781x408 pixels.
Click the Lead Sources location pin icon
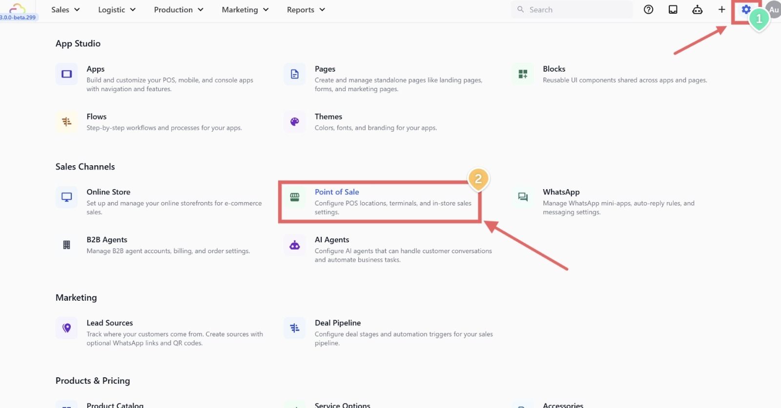click(66, 328)
